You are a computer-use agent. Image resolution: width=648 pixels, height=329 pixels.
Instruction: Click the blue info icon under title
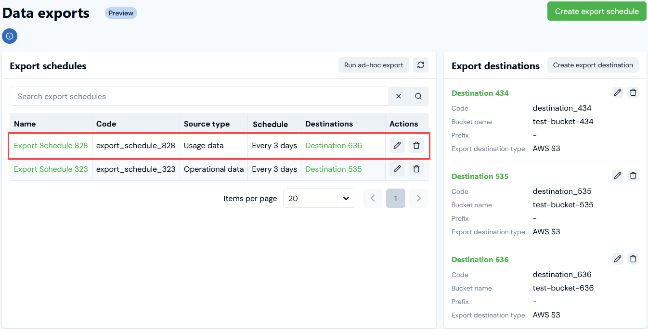[x=10, y=36]
